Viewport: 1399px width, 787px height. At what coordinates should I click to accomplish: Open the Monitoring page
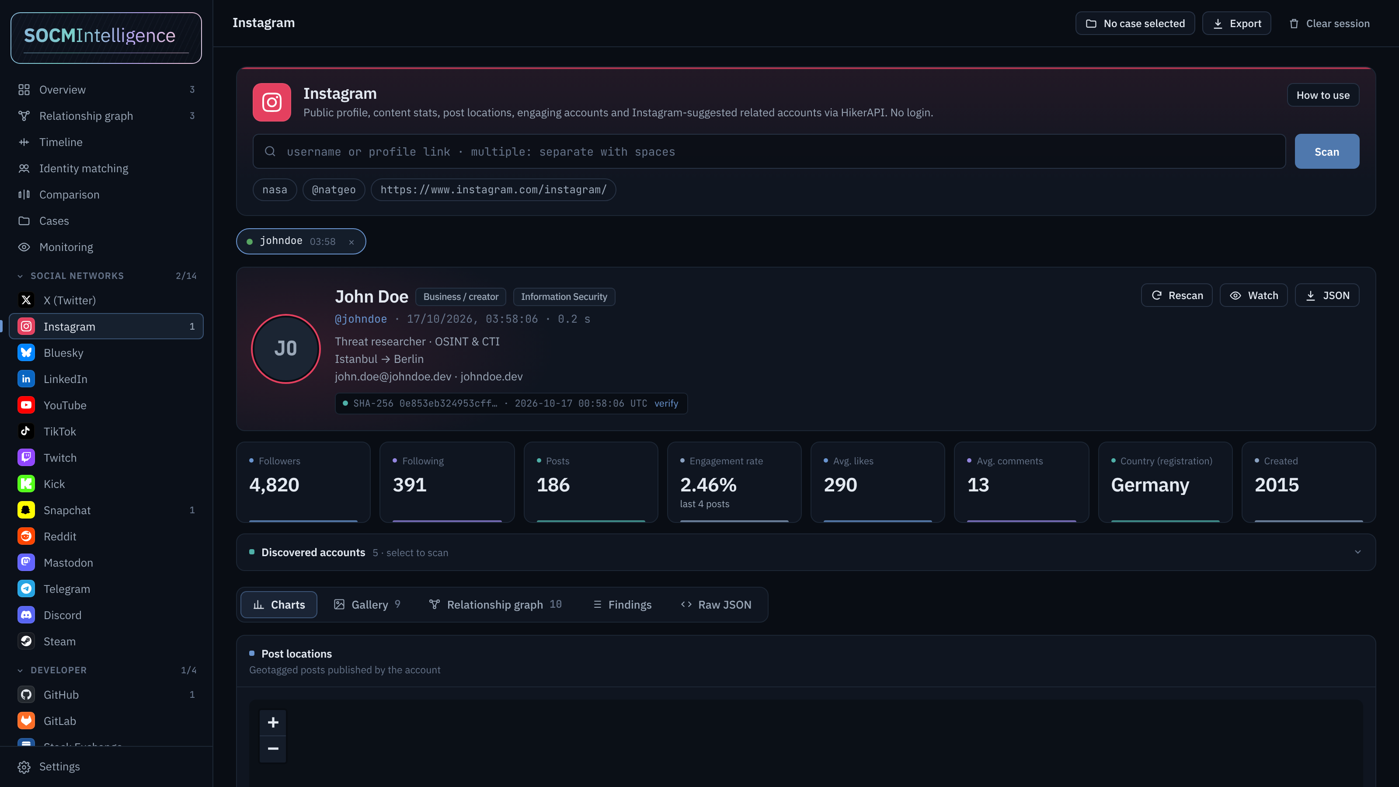click(106, 247)
